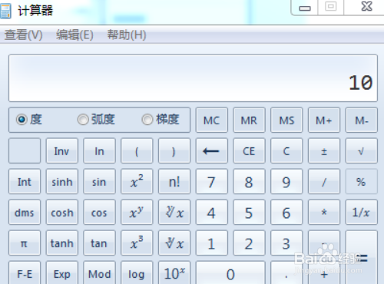Click the dms button

[25, 213]
